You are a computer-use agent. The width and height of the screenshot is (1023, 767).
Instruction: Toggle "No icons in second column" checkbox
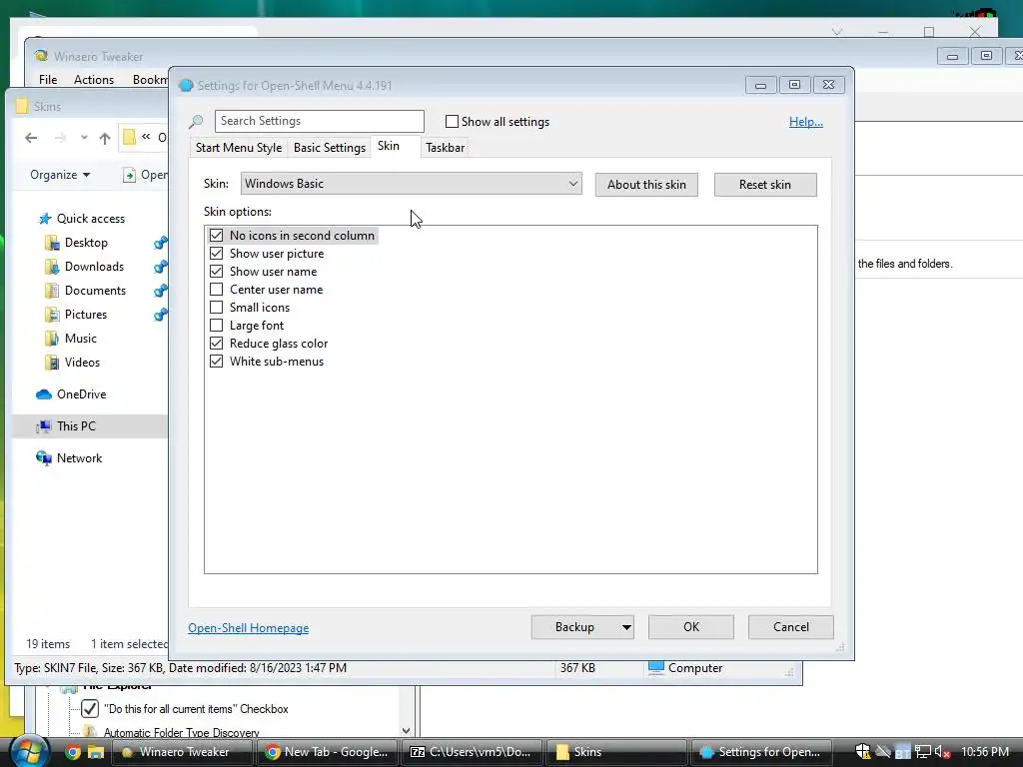(216, 236)
